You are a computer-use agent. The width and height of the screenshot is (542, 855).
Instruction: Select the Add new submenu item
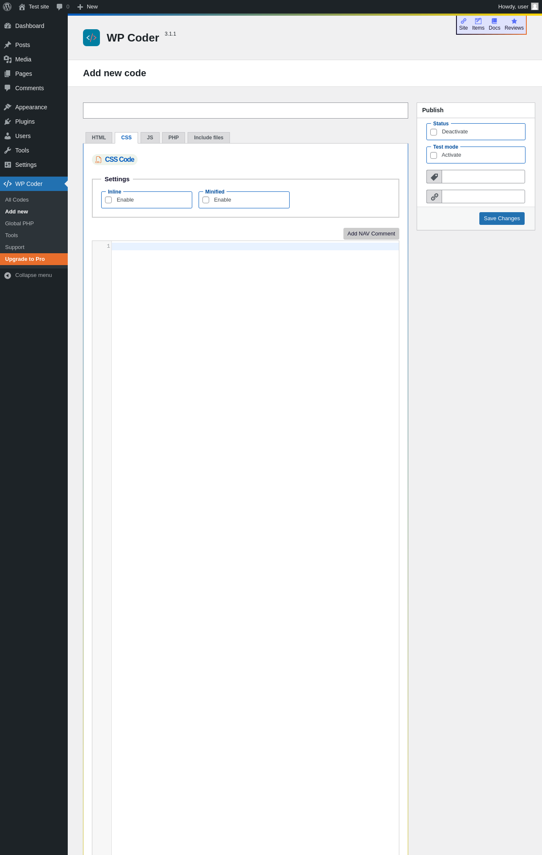point(34,212)
